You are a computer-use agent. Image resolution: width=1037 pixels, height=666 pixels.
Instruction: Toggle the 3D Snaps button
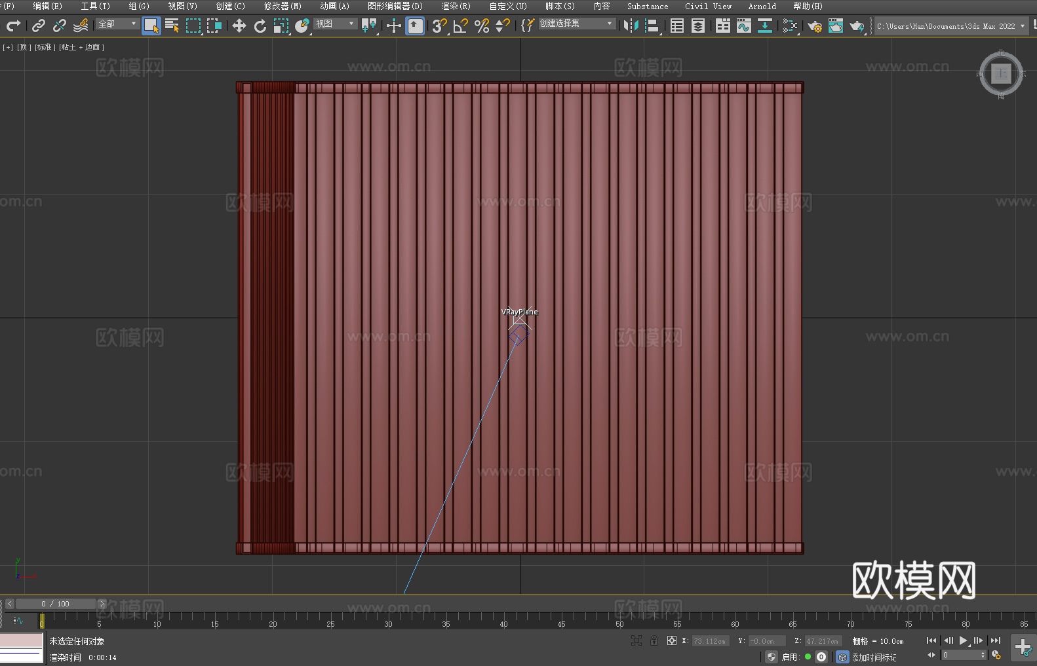[x=440, y=26]
